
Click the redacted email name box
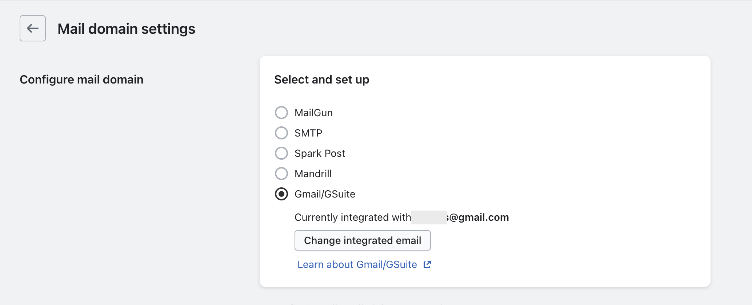tap(429, 217)
